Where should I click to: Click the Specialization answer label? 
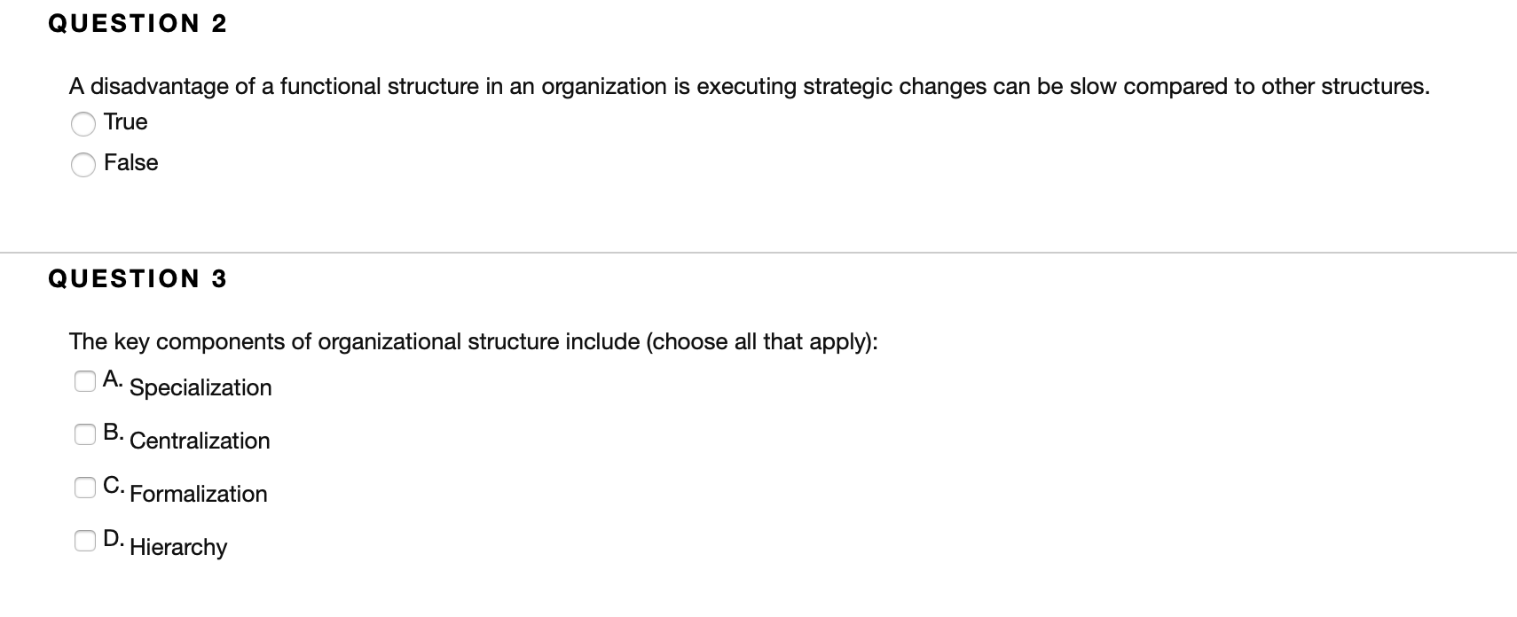pyautogui.click(x=200, y=387)
